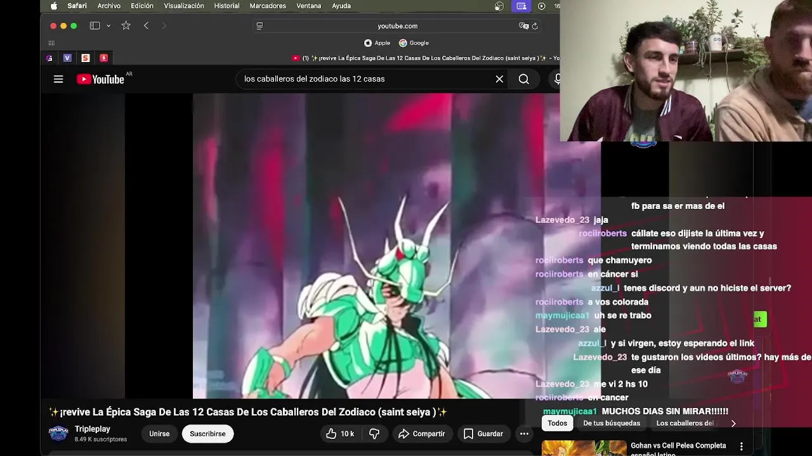The image size is (812, 456).
Task: Click the forward navigation arrow
Action: click(x=164, y=26)
